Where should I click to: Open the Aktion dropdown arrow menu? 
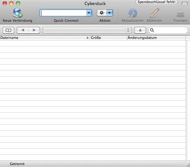[110, 13]
